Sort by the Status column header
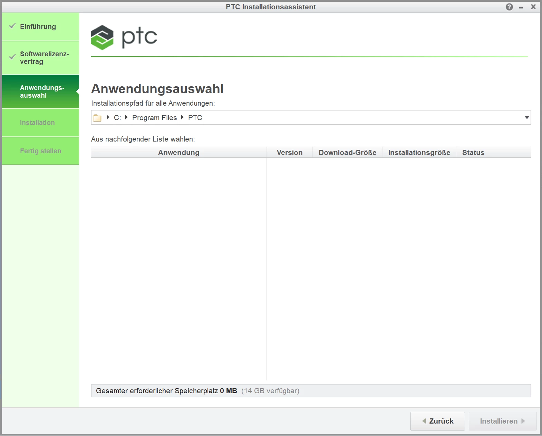 pyautogui.click(x=494, y=152)
